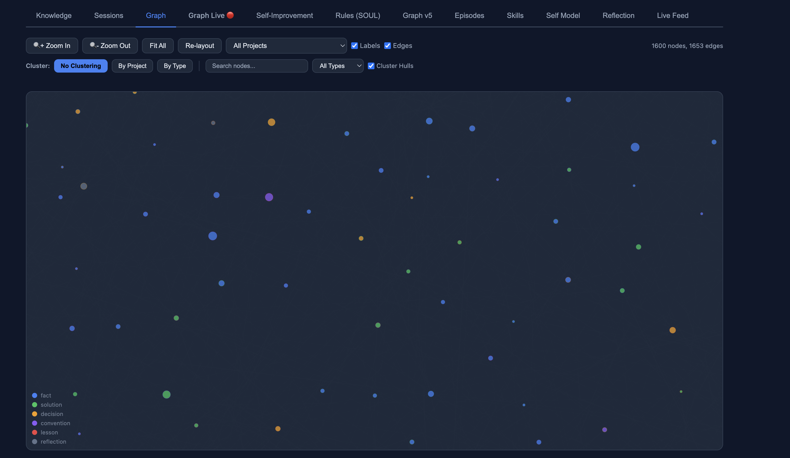Click the '1600 nodes, 1653 edges' count

[687, 46]
